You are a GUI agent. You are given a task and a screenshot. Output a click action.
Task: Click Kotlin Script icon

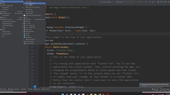[x=24, y=29]
